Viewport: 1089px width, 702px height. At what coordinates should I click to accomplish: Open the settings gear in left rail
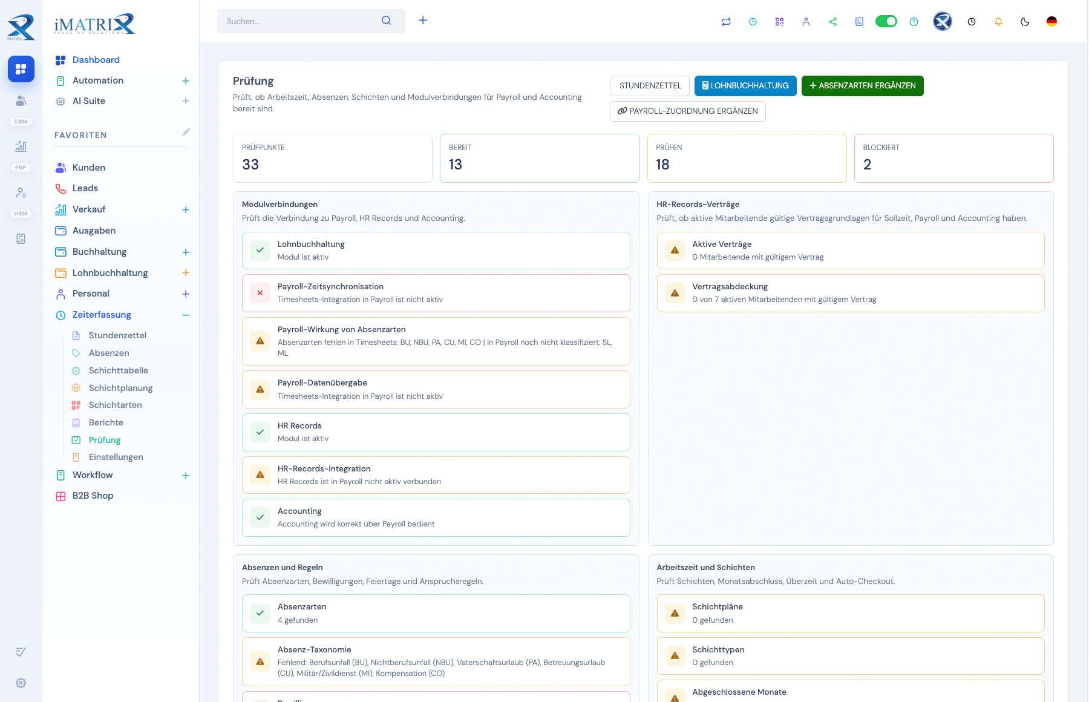(x=21, y=683)
